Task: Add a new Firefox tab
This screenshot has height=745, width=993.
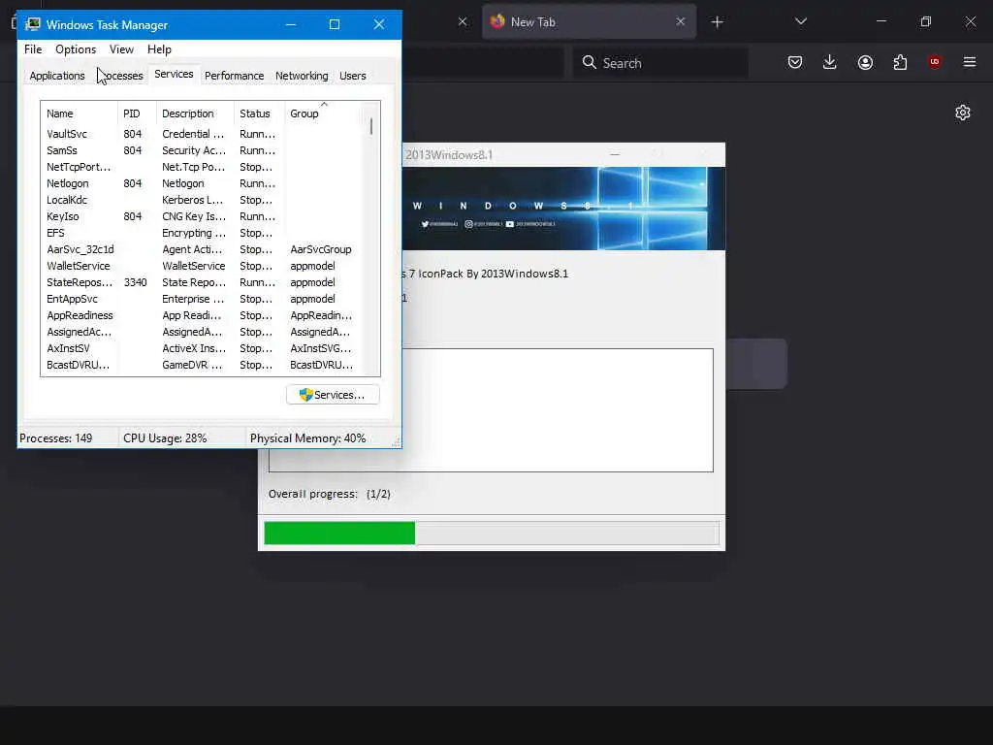Action: (717, 22)
